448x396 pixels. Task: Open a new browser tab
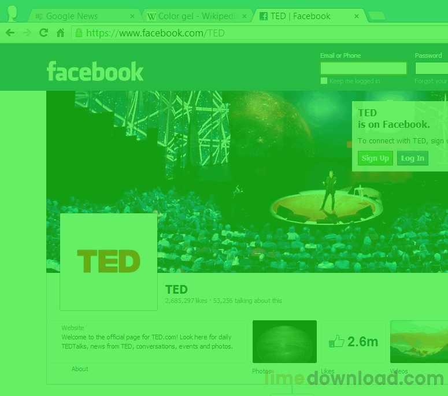pos(377,16)
